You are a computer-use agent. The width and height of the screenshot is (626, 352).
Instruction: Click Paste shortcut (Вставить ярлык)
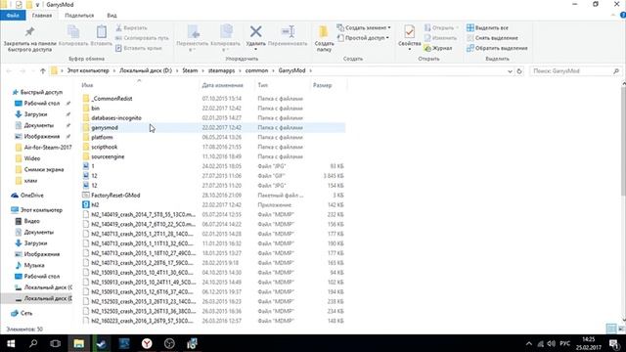pyautogui.click(x=139, y=48)
